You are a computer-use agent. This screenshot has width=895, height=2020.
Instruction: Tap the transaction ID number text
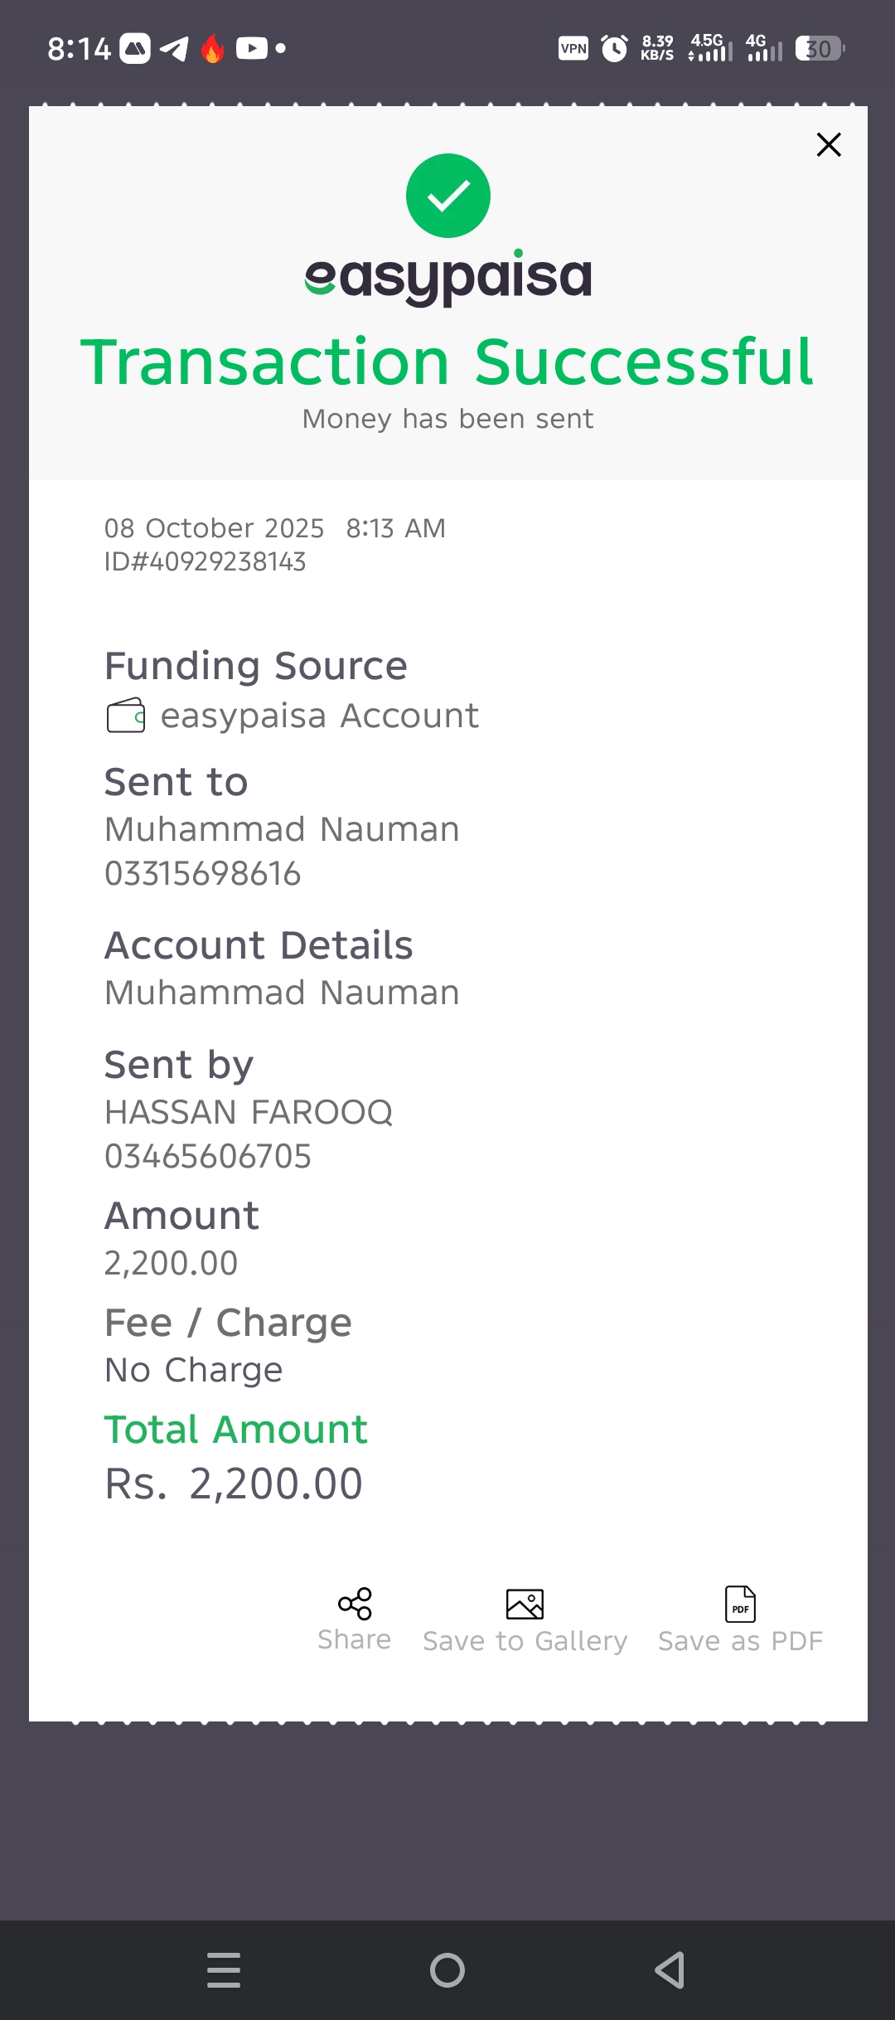coord(205,562)
